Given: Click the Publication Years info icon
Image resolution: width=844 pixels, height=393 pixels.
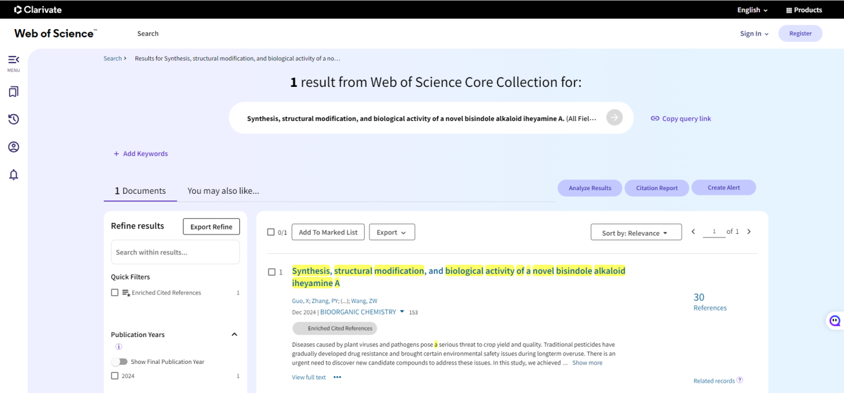Looking at the screenshot, I should pyautogui.click(x=118, y=347).
